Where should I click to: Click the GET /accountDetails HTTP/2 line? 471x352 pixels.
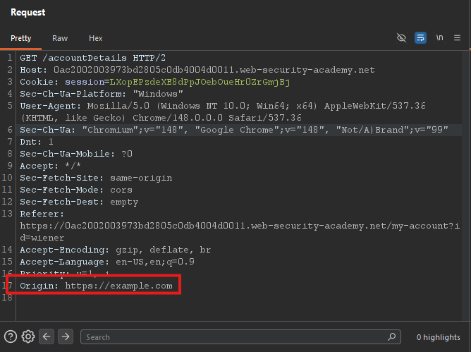[93, 58]
